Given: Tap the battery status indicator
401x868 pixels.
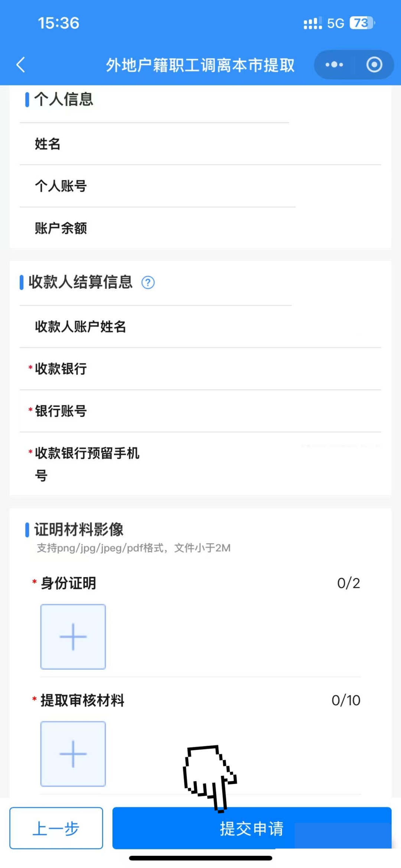Looking at the screenshot, I should coord(362,23).
